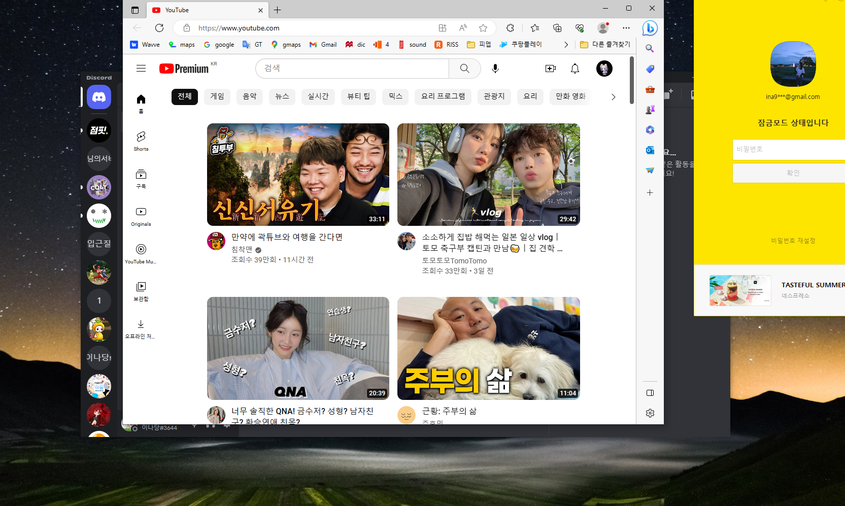Image resolution: width=845 pixels, height=506 pixels.
Task: Open the Edge settings three-dot menu
Action: click(626, 28)
